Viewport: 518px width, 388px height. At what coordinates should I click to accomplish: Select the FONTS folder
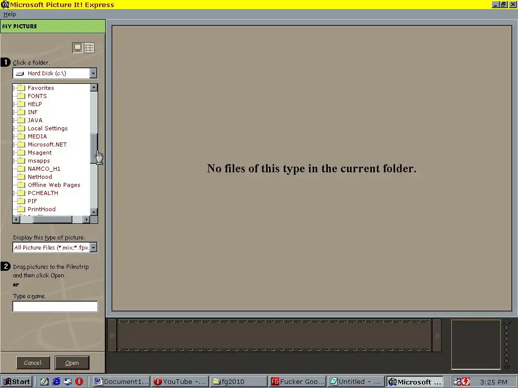(37, 96)
